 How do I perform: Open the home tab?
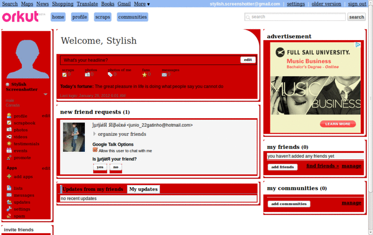pyautogui.click(x=58, y=17)
